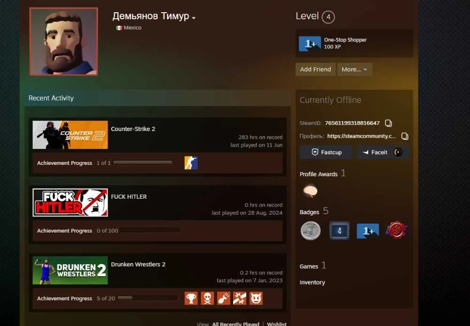This screenshot has width=470, height=326.
Task: Click the FUCK HITLER game banner image
Action: point(70,202)
